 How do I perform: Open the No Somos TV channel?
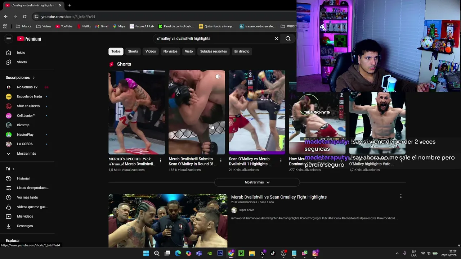(27, 87)
